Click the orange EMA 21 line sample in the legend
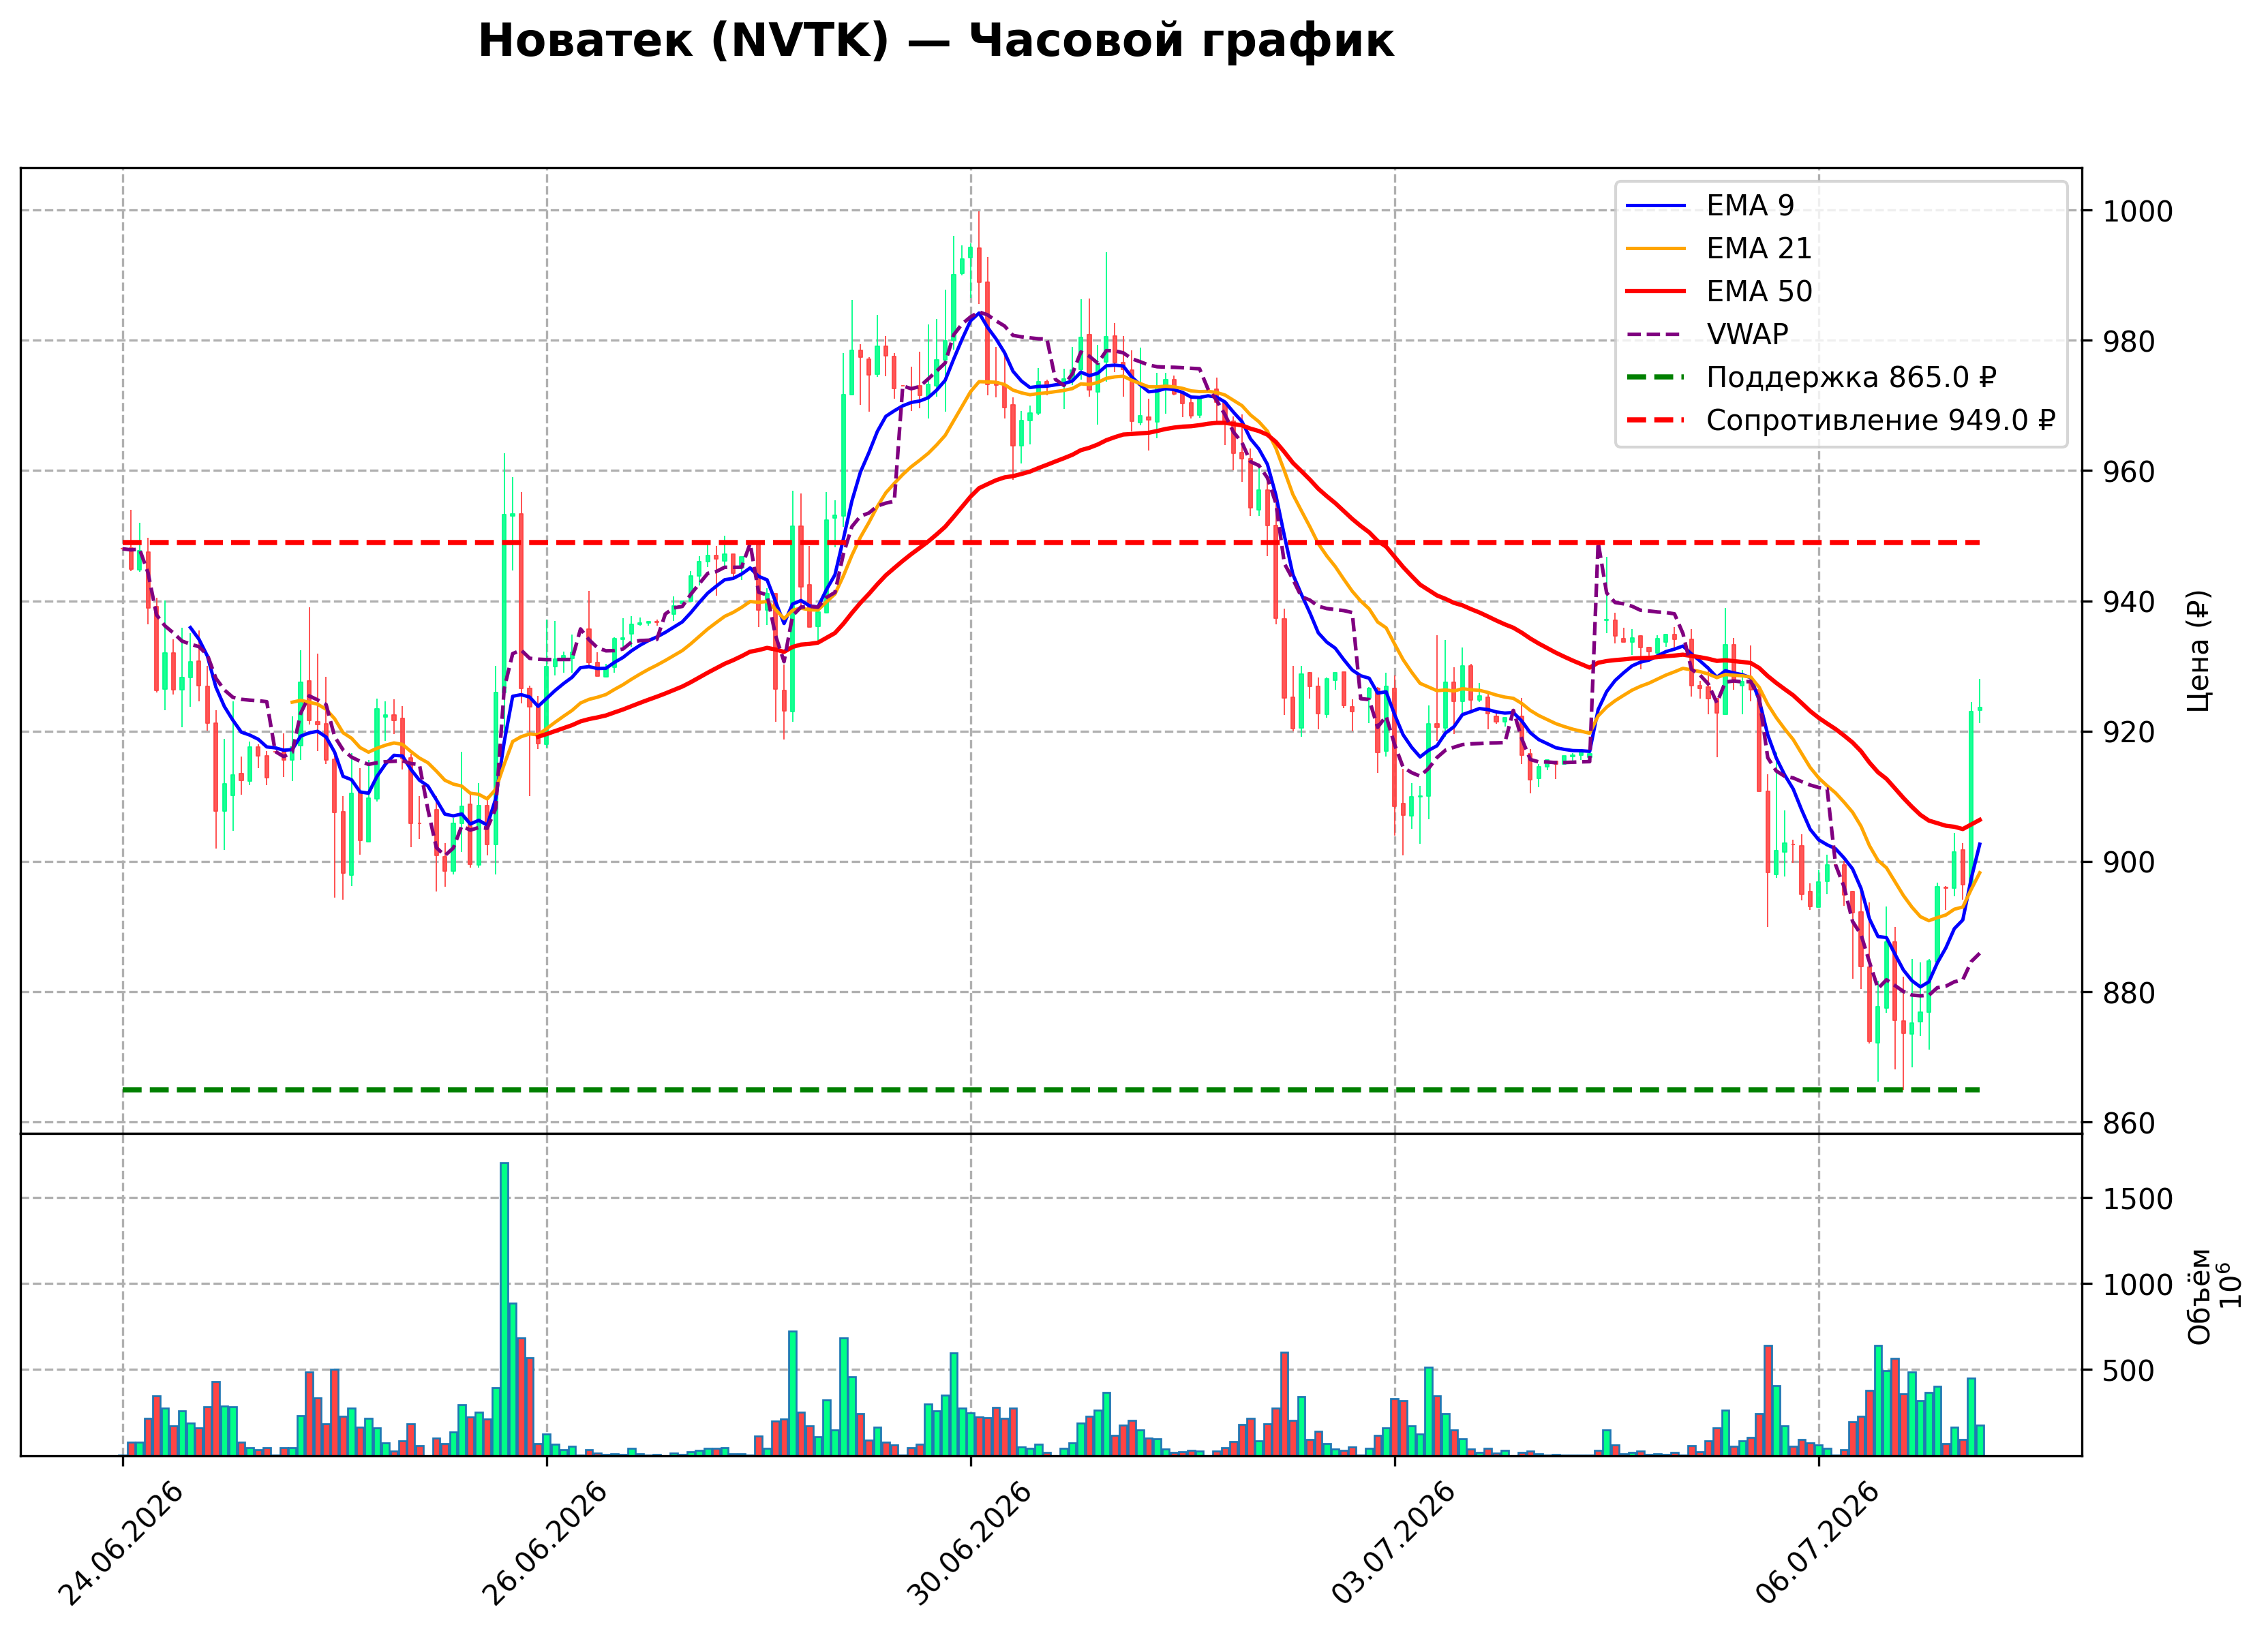The height and width of the screenshot is (1631, 2268). tap(1656, 249)
